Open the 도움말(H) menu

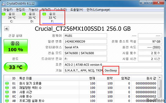(x=76, y=10)
